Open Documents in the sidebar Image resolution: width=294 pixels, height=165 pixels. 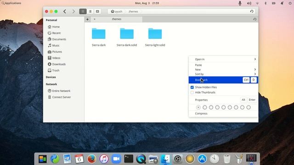[57, 39]
